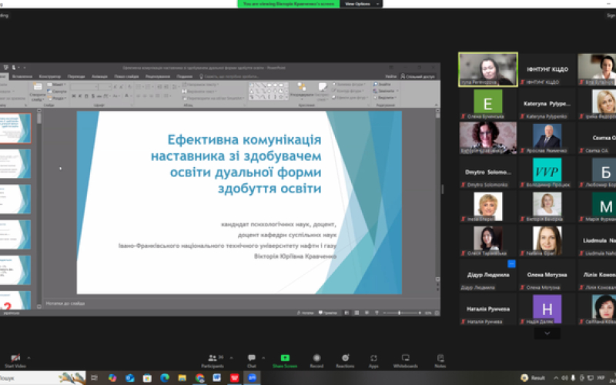The image size is (616, 385).
Task: Show more participants with the down chevron
Action: [547, 333]
